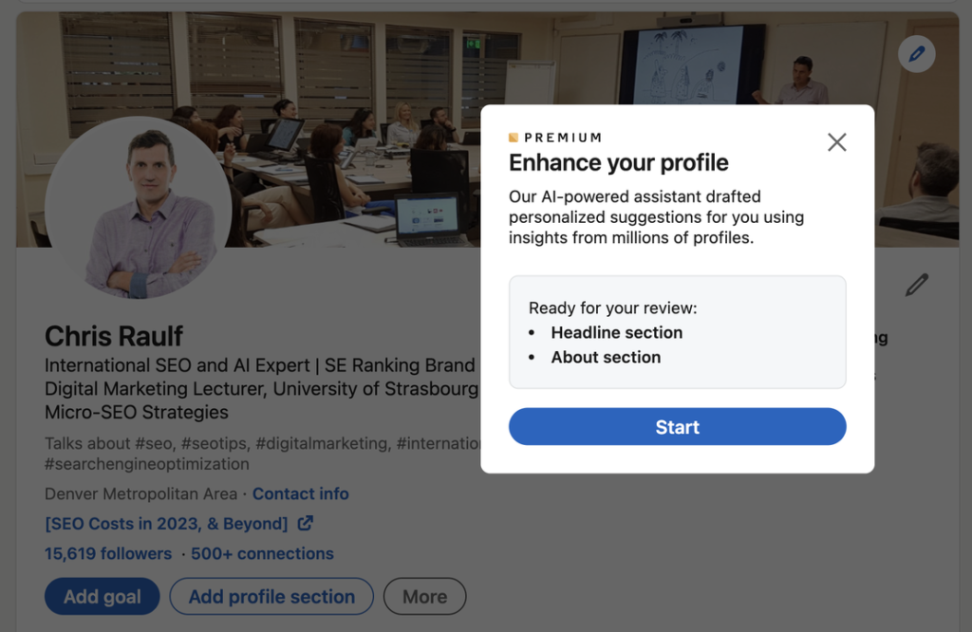Click the Add goal button
Viewport: 972px width, 632px height.
click(102, 597)
